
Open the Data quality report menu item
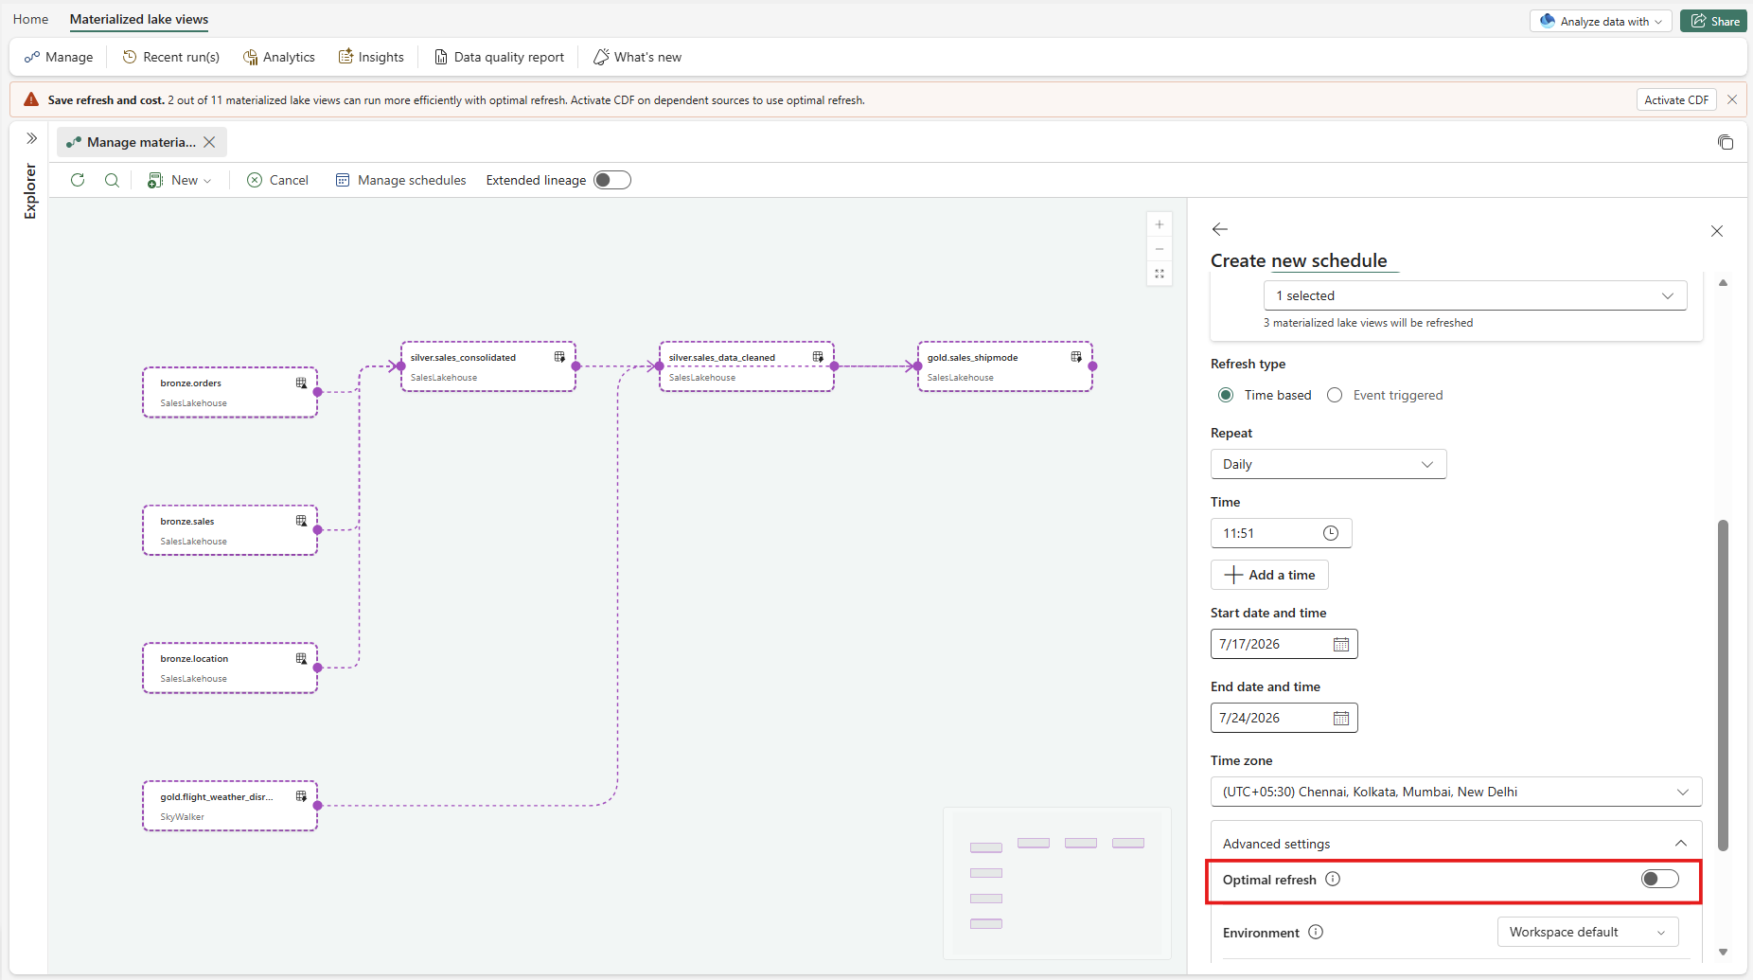pyautogui.click(x=499, y=57)
